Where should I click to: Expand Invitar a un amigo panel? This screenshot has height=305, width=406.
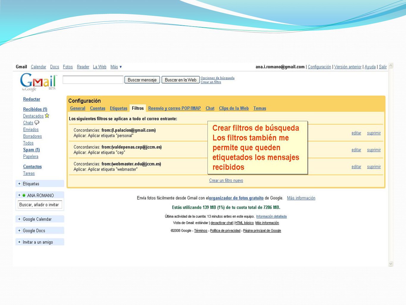(x=19, y=242)
